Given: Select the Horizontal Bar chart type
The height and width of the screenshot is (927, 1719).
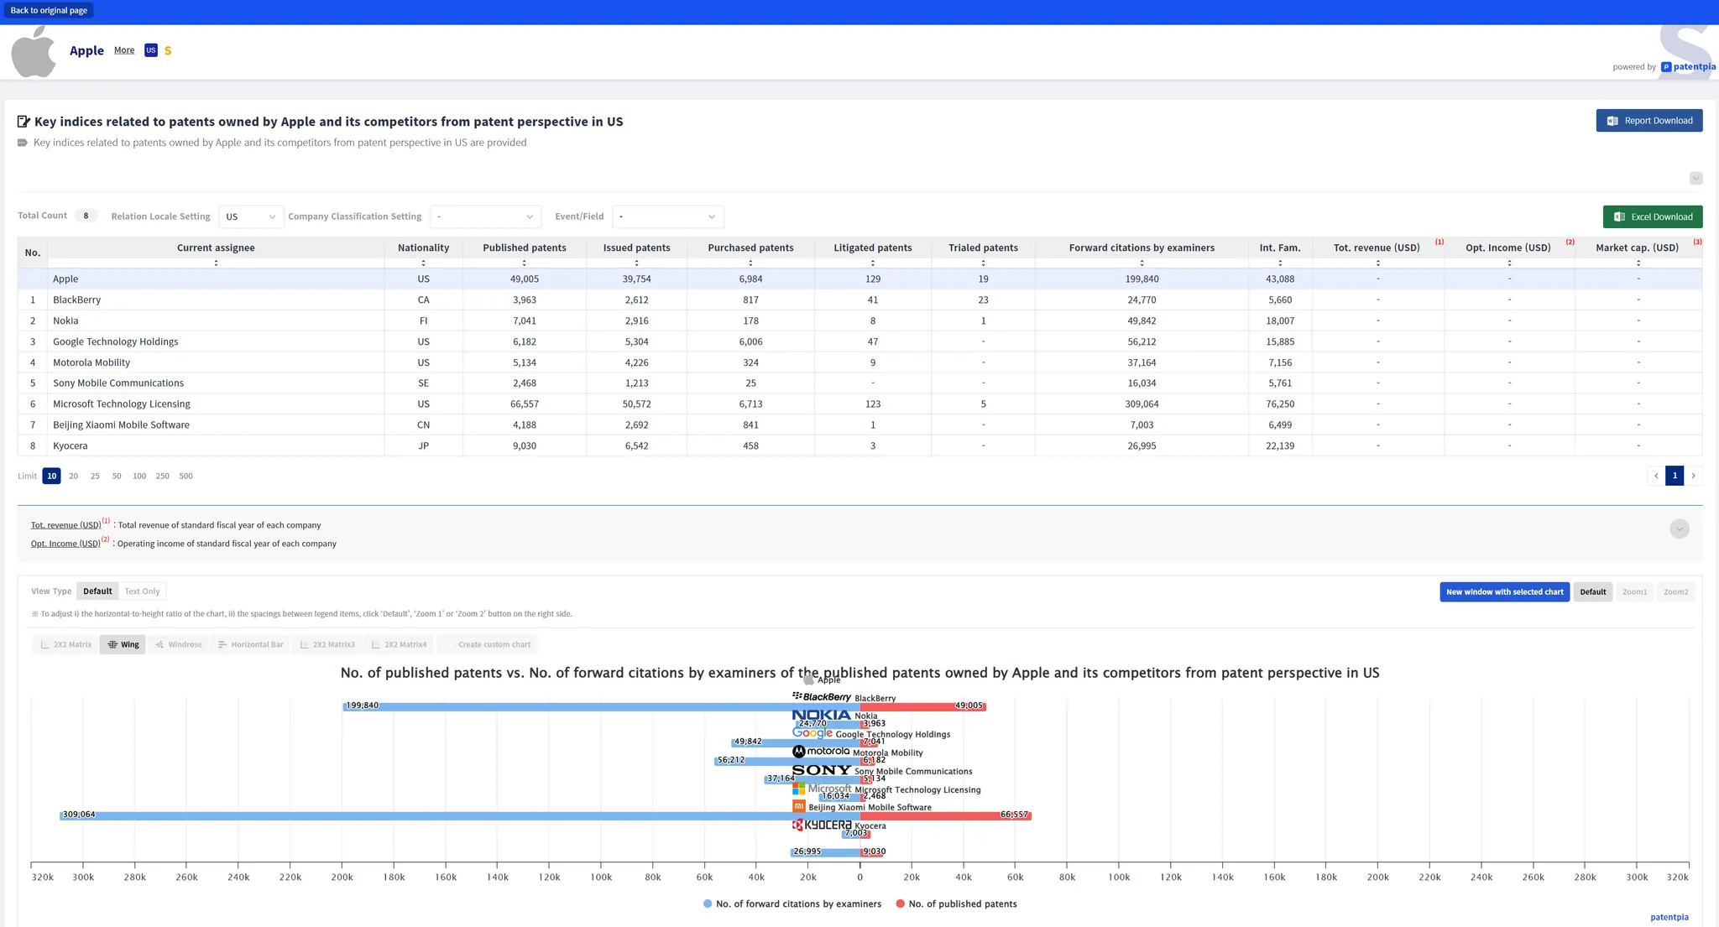Looking at the screenshot, I should point(250,644).
